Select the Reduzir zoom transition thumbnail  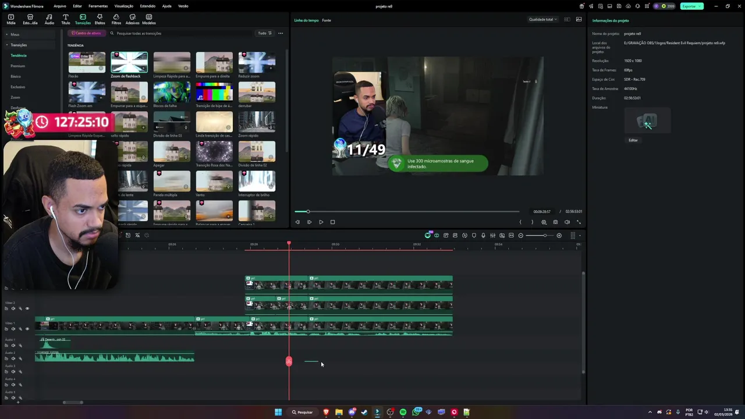point(257,62)
